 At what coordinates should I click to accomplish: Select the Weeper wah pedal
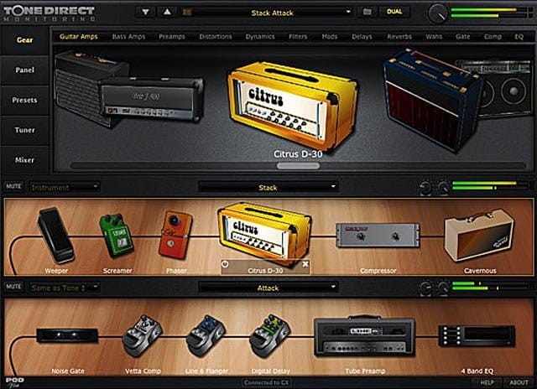[56, 236]
